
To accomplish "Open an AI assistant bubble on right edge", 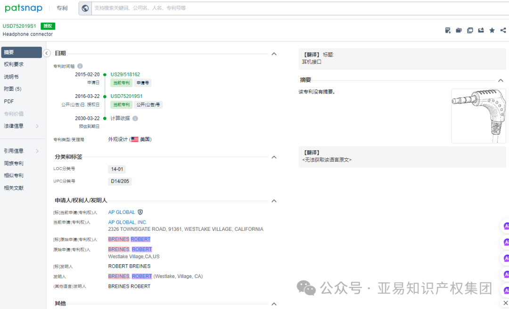I will (506, 226).
